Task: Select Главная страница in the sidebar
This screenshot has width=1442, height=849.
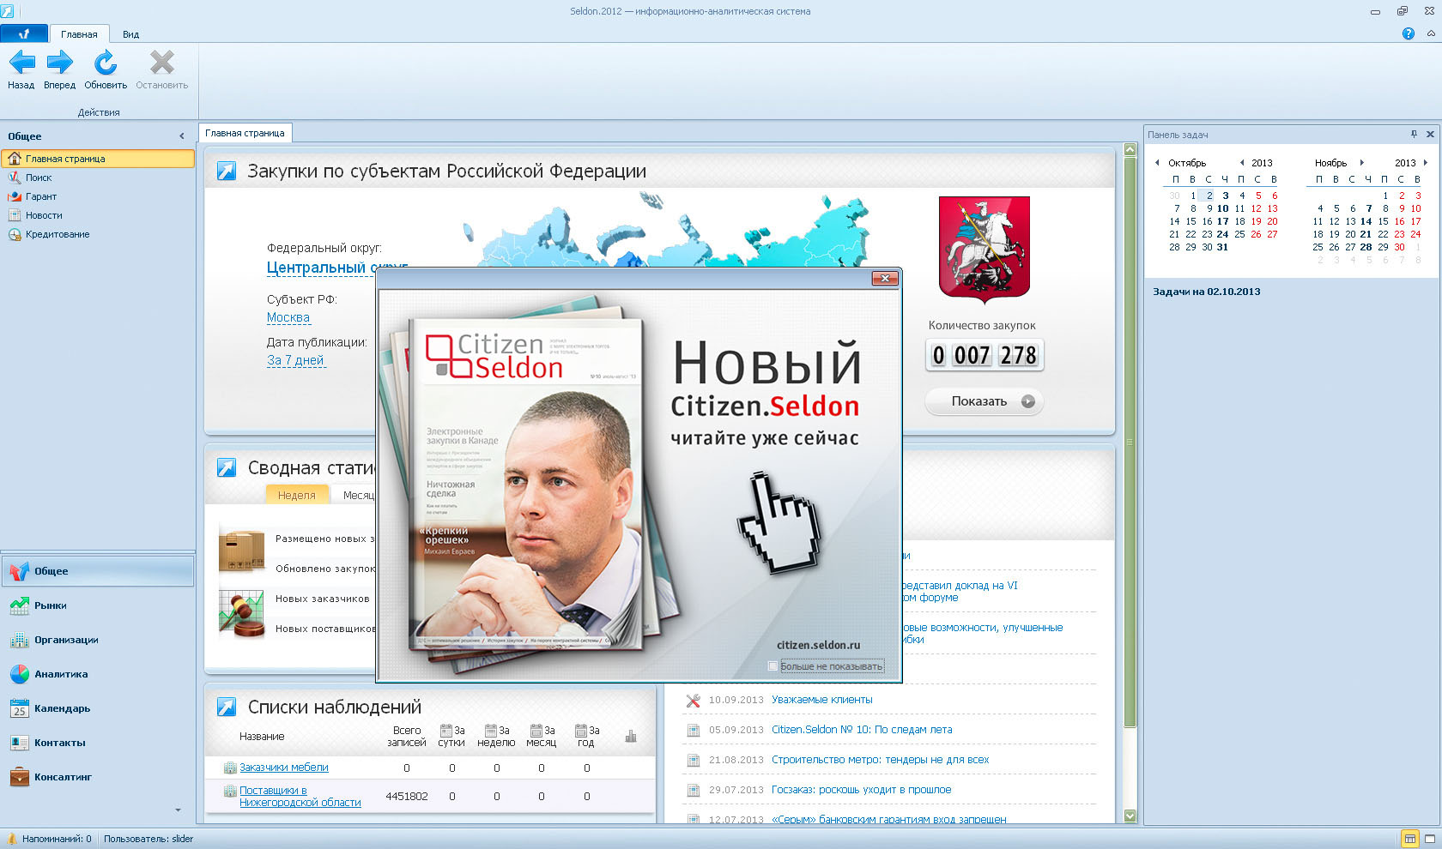Action: [98, 159]
